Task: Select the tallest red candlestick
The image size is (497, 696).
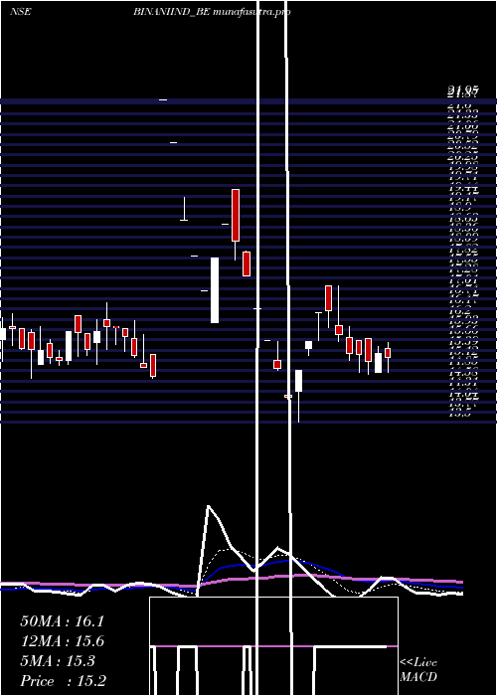Action: [x=236, y=216]
